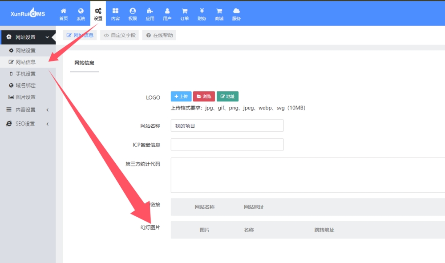The height and width of the screenshot is (263, 445).
Task: Select the 网站信息 form tab heading
Action: [x=84, y=63]
